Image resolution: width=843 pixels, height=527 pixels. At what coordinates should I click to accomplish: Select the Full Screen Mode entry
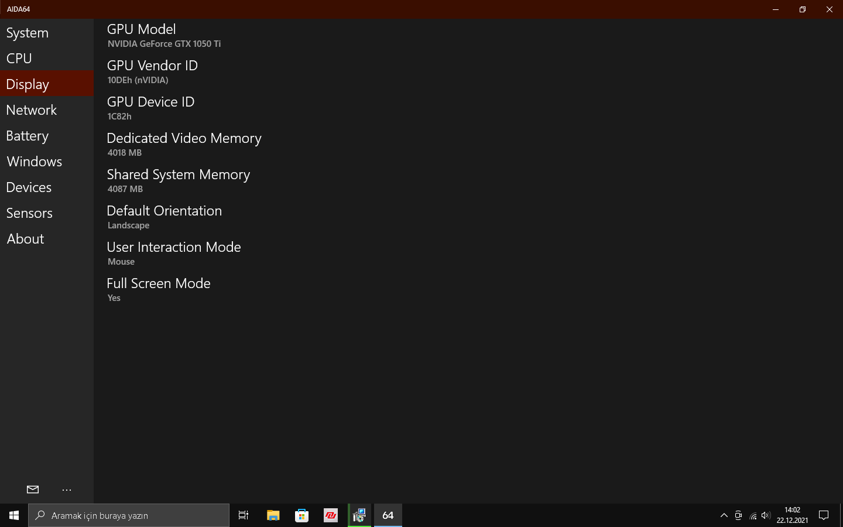coord(159,283)
